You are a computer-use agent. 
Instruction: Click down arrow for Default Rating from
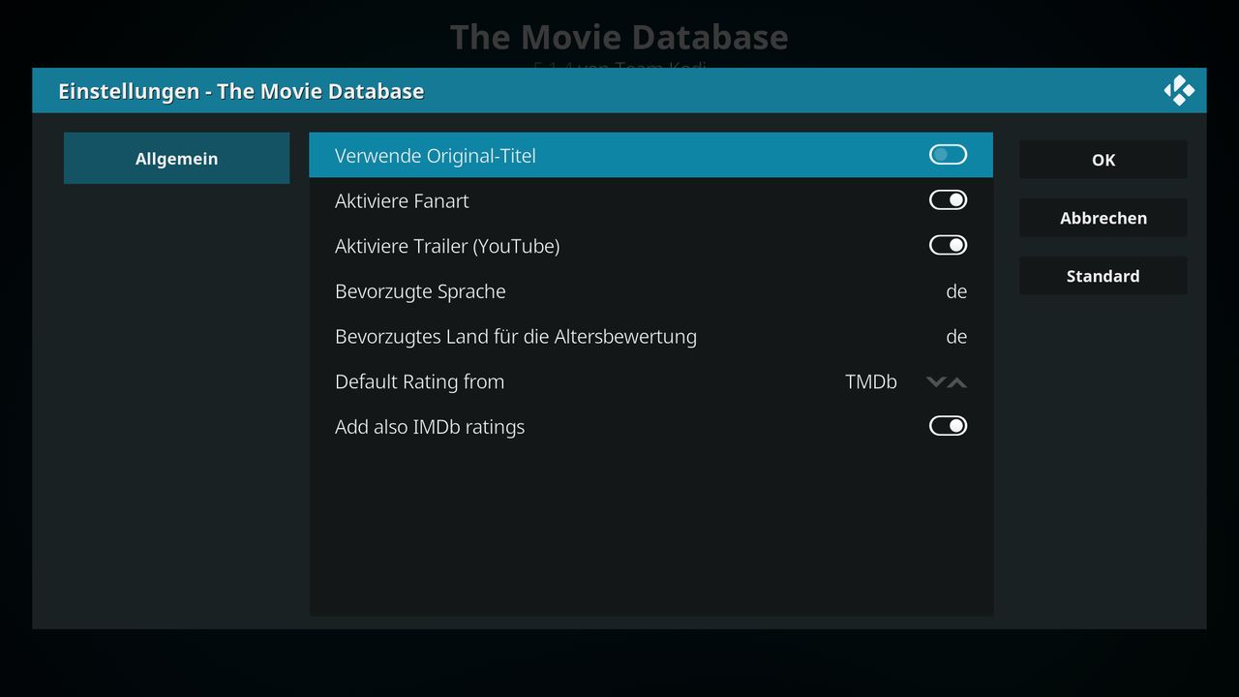935,382
